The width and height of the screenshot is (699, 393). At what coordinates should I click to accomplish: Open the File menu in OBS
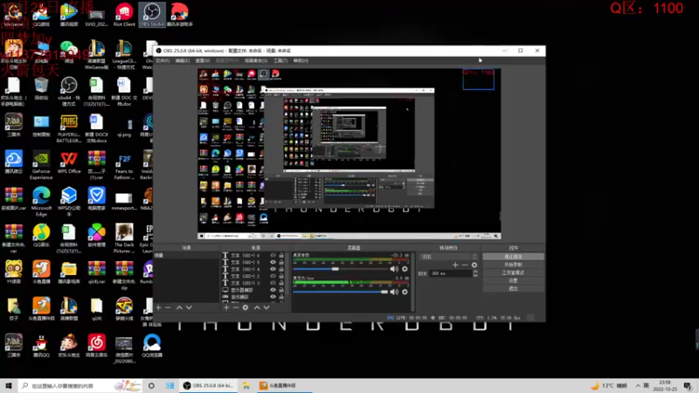click(163, 61)
